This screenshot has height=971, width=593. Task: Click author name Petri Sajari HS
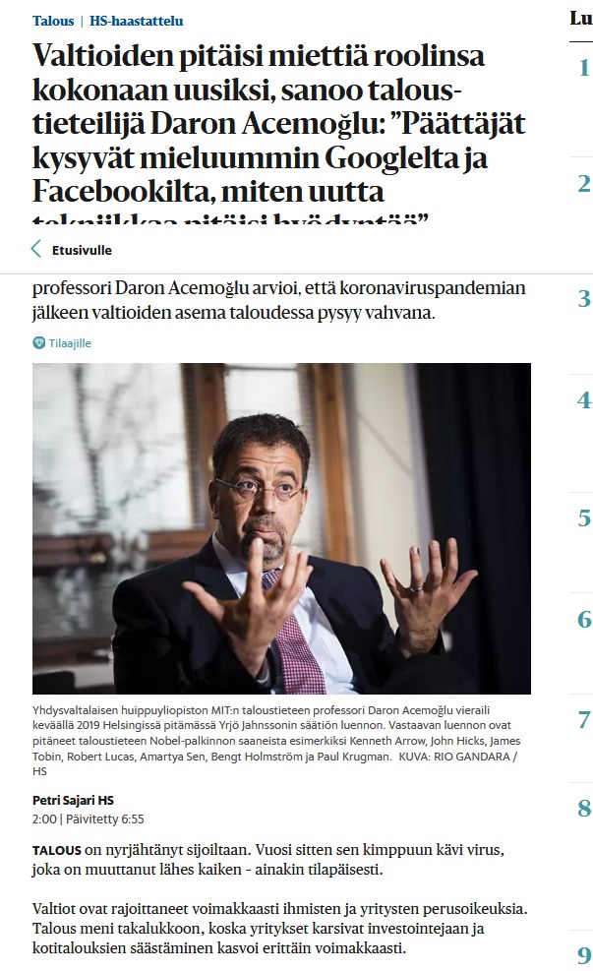[x=73, y=800]
